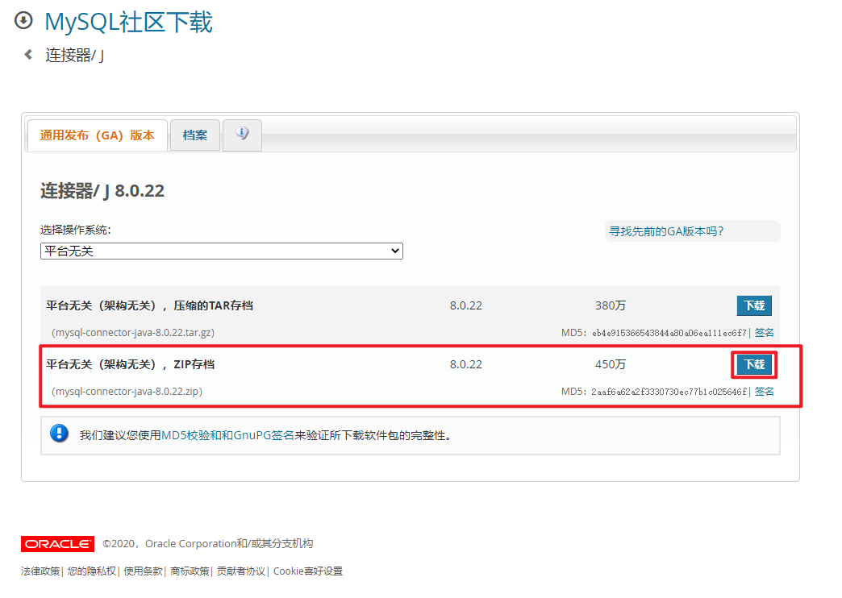Open Cookie喜好设置 footer link
This screenshot has width=842, height=598.
point(308,571)
